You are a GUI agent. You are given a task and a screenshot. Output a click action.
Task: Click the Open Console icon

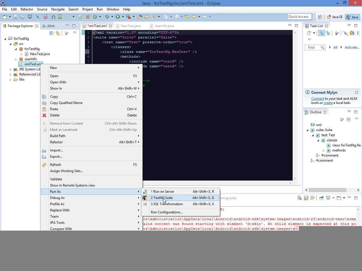[x=339, y=198]
